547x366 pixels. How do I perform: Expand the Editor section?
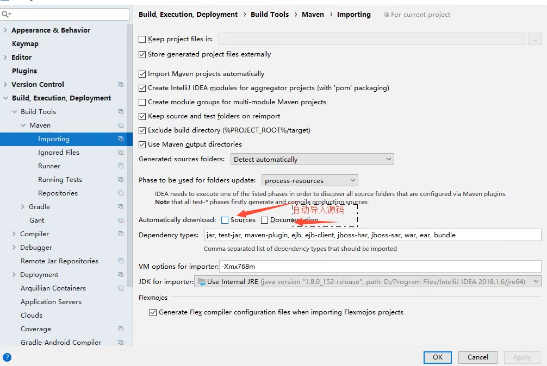tap(5, 57)
